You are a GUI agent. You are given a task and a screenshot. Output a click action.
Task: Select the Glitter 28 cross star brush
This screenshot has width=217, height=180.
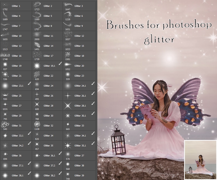[48, 106]
